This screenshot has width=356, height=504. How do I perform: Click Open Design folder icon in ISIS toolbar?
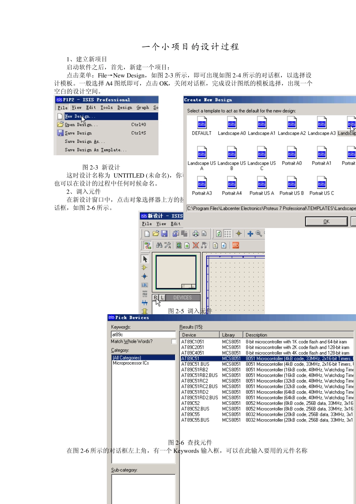coord(156,234)
